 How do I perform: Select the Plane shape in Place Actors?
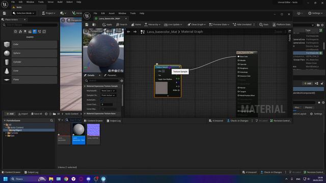coord(31,80)
